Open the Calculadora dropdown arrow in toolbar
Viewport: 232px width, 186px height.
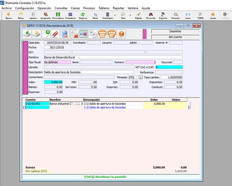[x=115, y=15]
